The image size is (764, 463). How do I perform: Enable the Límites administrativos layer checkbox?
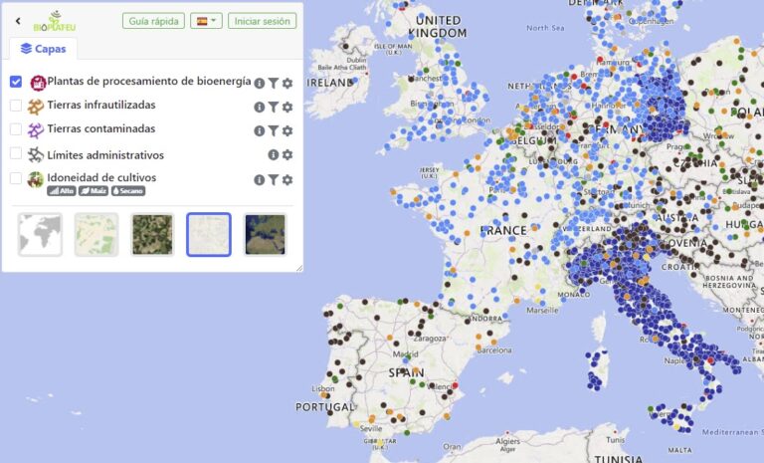coord(16,153)
